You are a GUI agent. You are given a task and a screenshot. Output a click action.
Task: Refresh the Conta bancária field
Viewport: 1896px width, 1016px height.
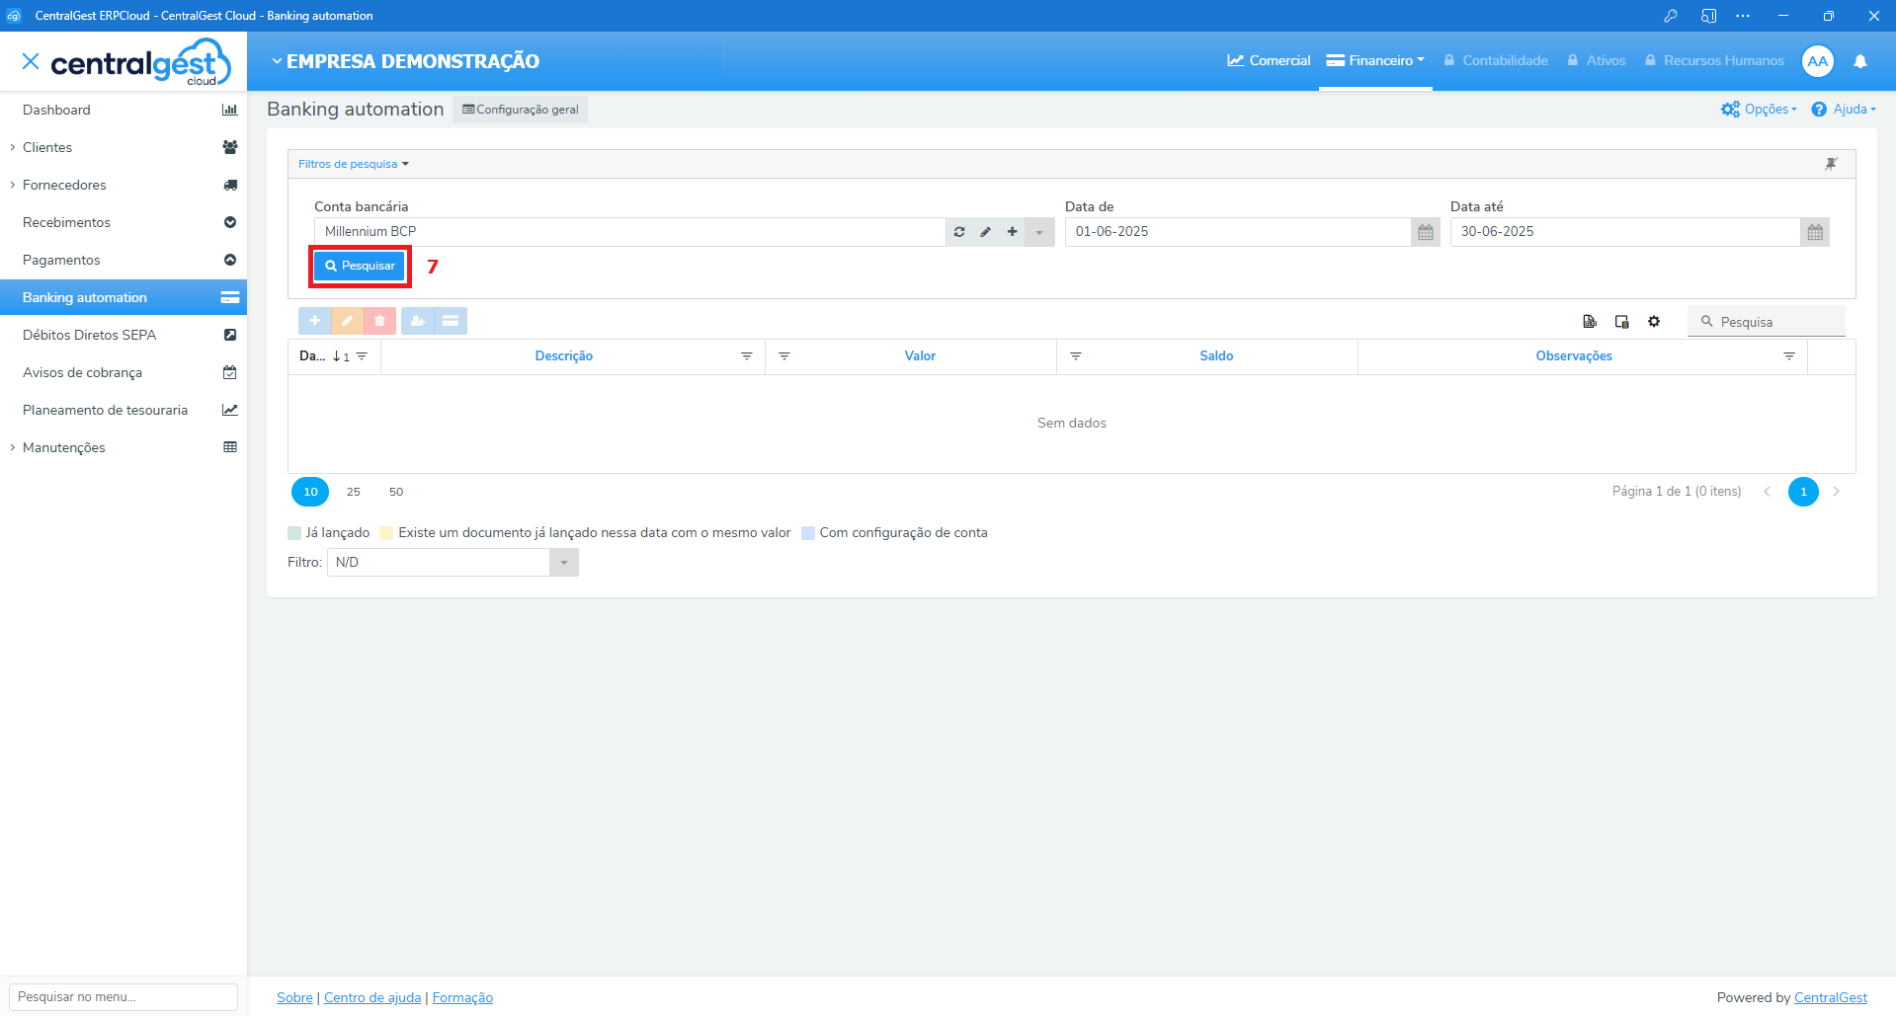(x=958, y=232)
